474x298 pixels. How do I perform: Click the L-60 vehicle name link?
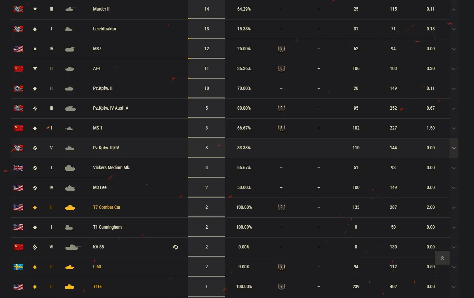[x=97, y=267]
